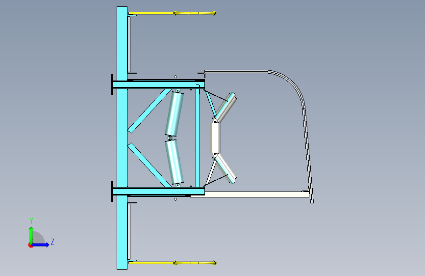The height and width of the screenshot is (276, 425).
Task: Select the upper large cyan inclined roller
Action: (175, 113)
